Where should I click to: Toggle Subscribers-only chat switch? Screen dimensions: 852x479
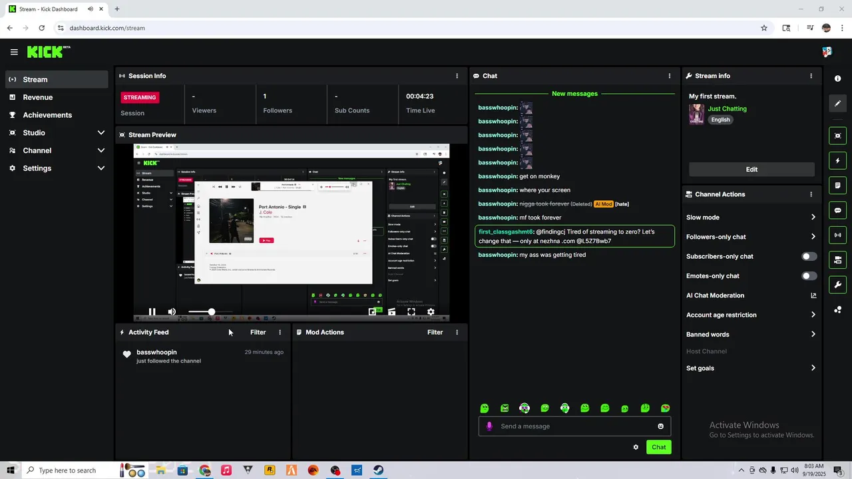coord(809,256)
